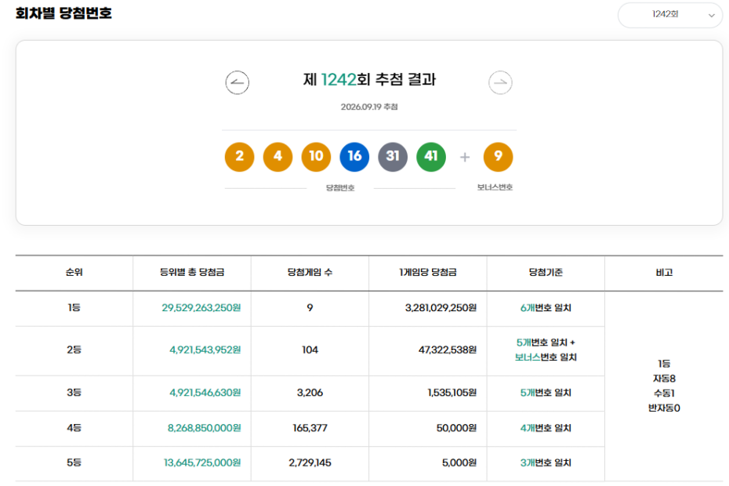
Task: Click the 1게임당 당첨금 column header
Action: click(428, 273)
